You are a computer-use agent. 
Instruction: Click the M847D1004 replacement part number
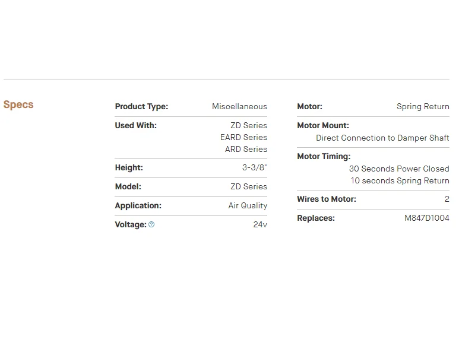click(x=426, y=218)
